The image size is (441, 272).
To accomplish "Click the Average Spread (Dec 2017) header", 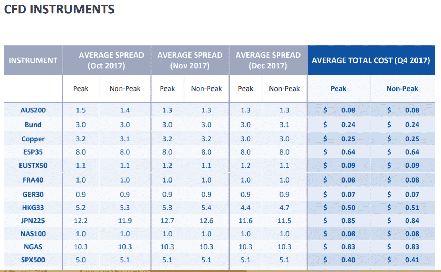I will pyautogui.click(x=268, y=60).
